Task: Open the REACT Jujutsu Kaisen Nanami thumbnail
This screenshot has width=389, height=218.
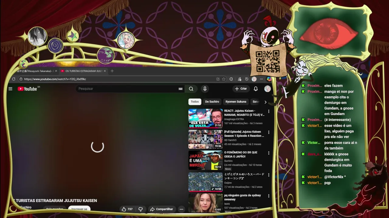Action: [x=205, y=118]
